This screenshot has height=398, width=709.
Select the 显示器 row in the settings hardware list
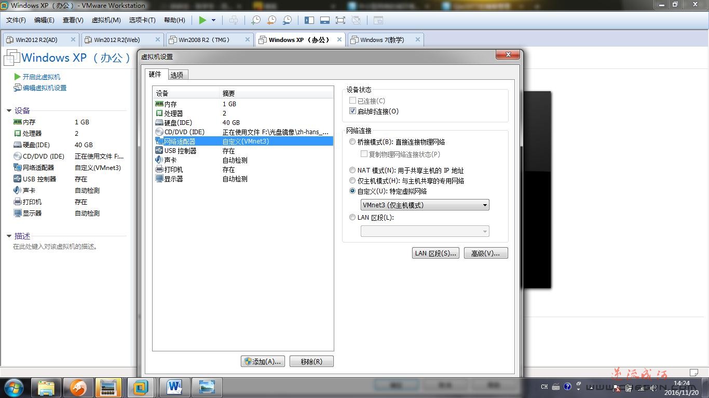(243, 179)
